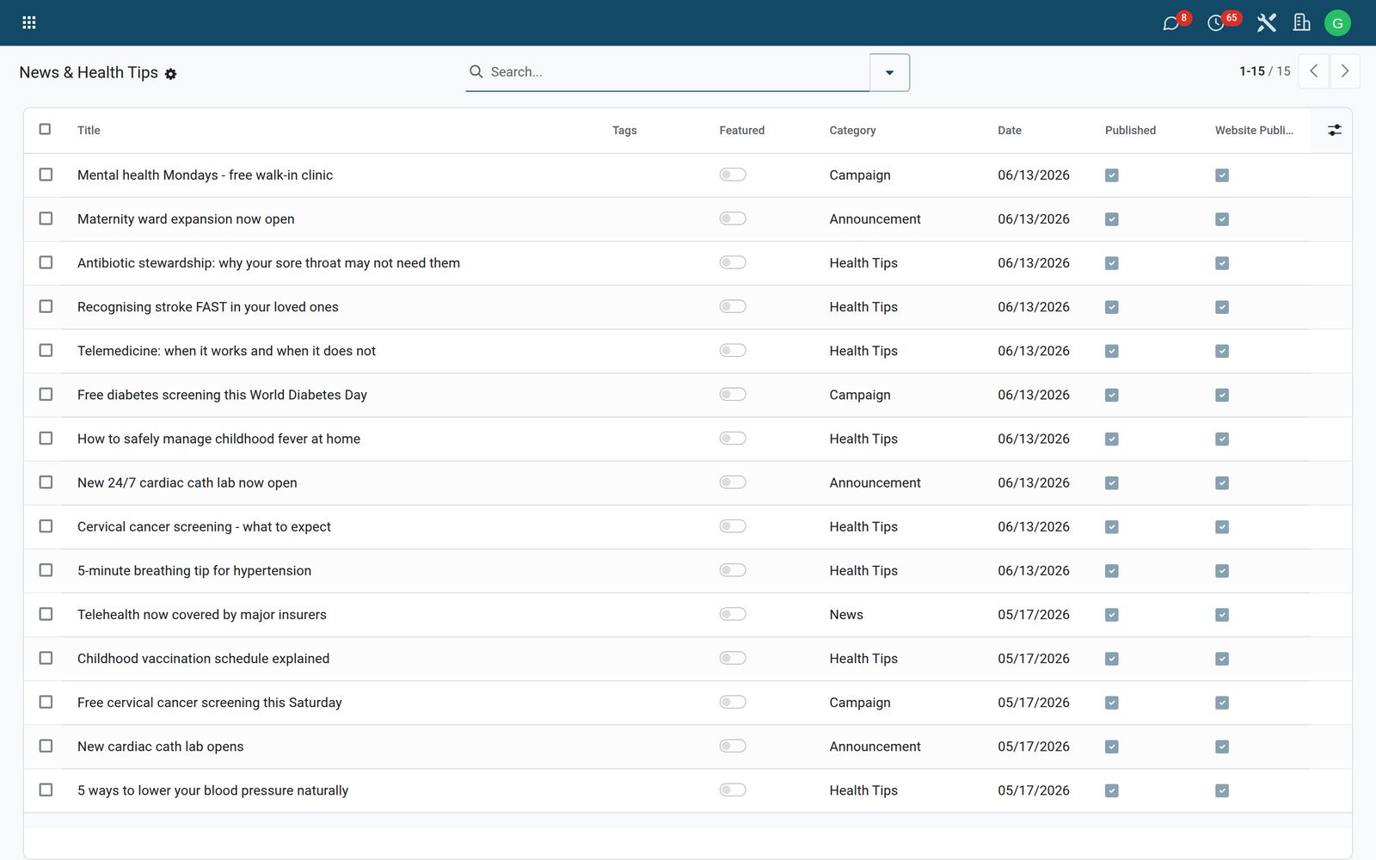This screenshot has height=860, width=1376.
Task: Sort by the Date column header
Action: pyautogui.click(x=1010, y=131)
